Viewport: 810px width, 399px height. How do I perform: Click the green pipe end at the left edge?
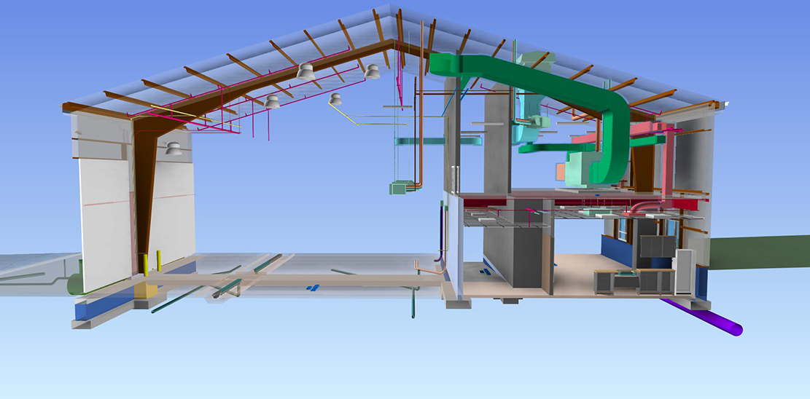(74, 285)
